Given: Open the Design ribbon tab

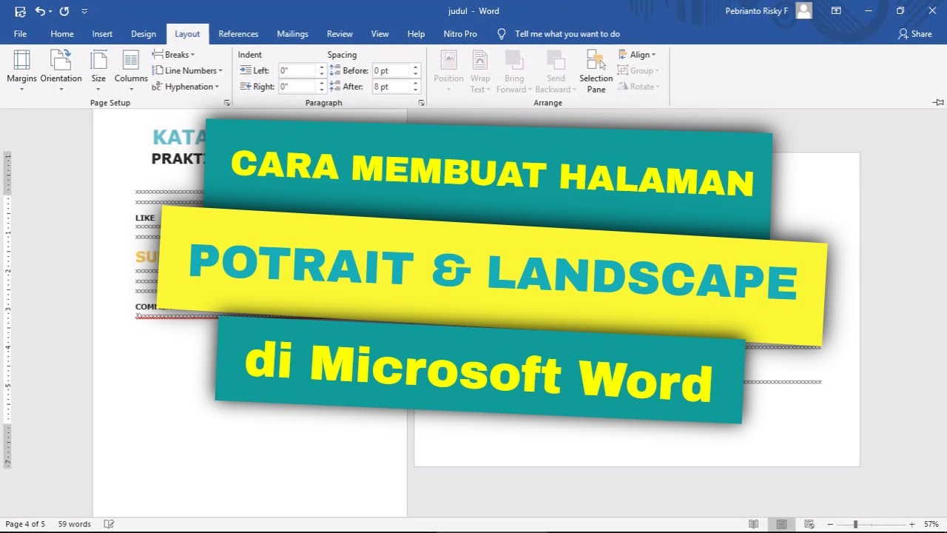Looking at the screenshot, I should (144, 34).
